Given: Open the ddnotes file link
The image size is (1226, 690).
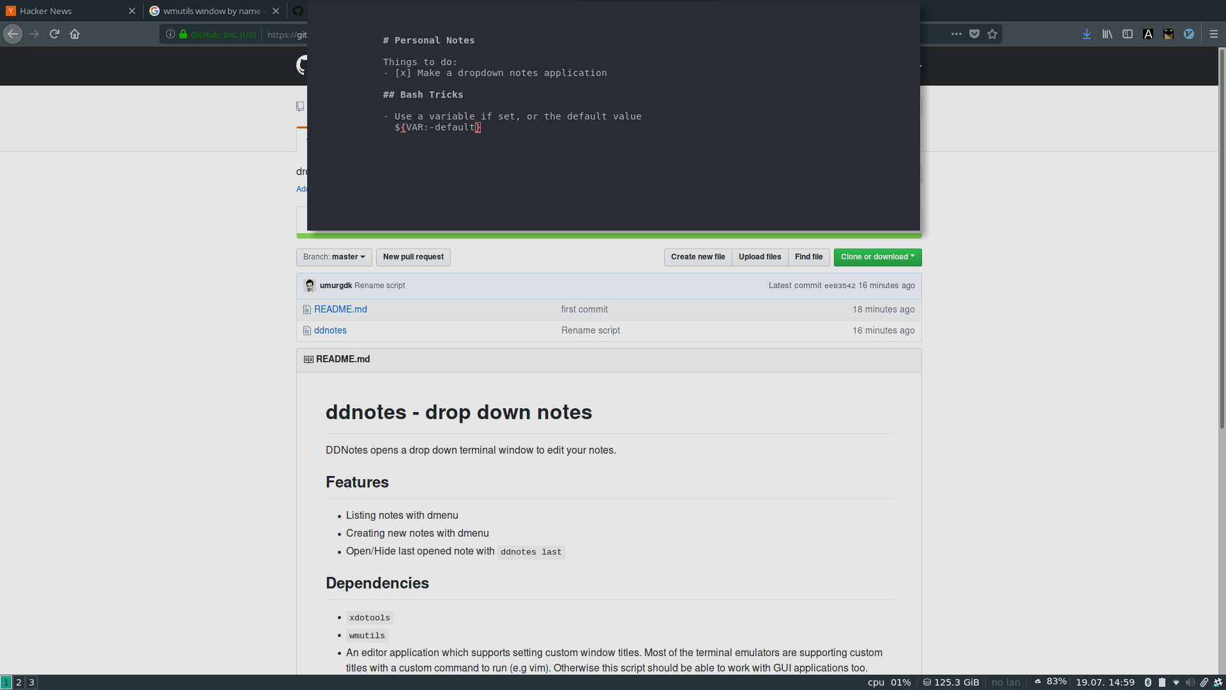Looking at the screenshot, I should [x=330, y=330].
